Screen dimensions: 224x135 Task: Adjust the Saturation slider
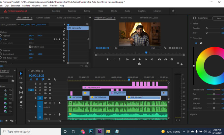(x=214, y=108)
